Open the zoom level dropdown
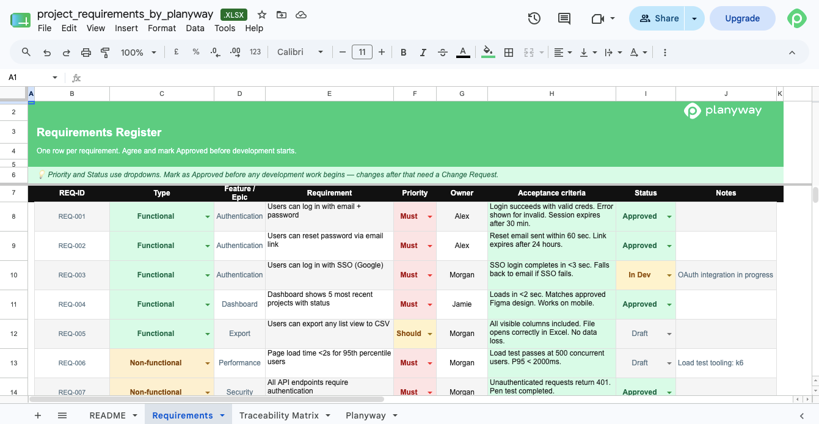Image resolution: width=819 pixels, height=424 pixels. [x=139, y=53]
